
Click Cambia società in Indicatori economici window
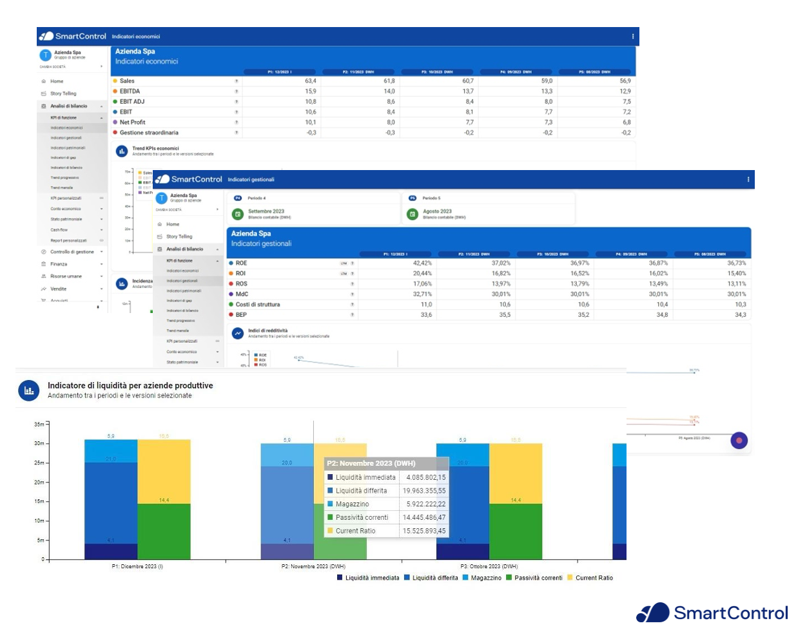(x=71, y=66)
